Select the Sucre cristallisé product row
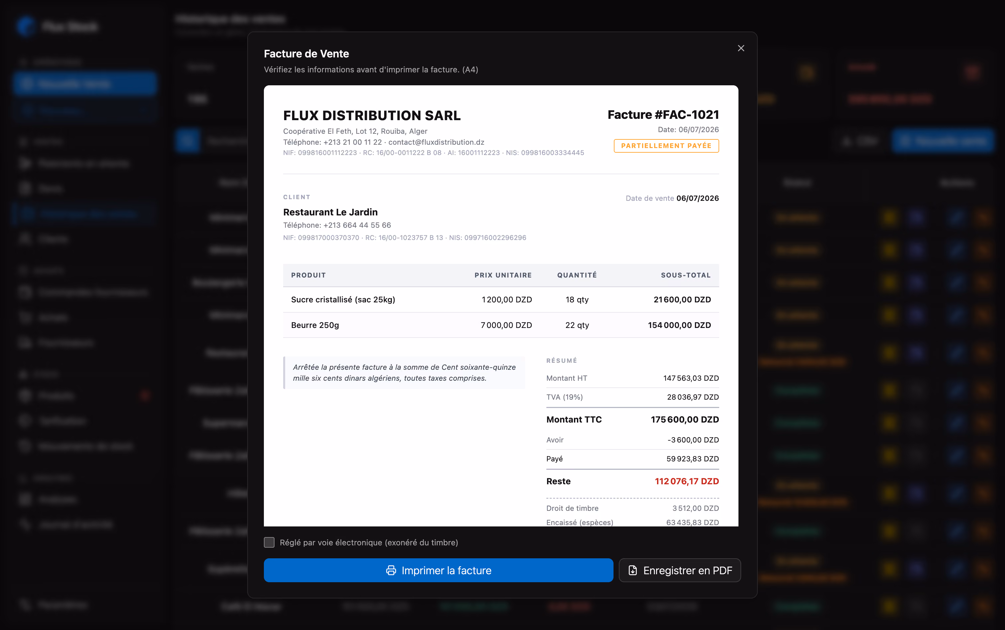 click(x=501, y=300)
